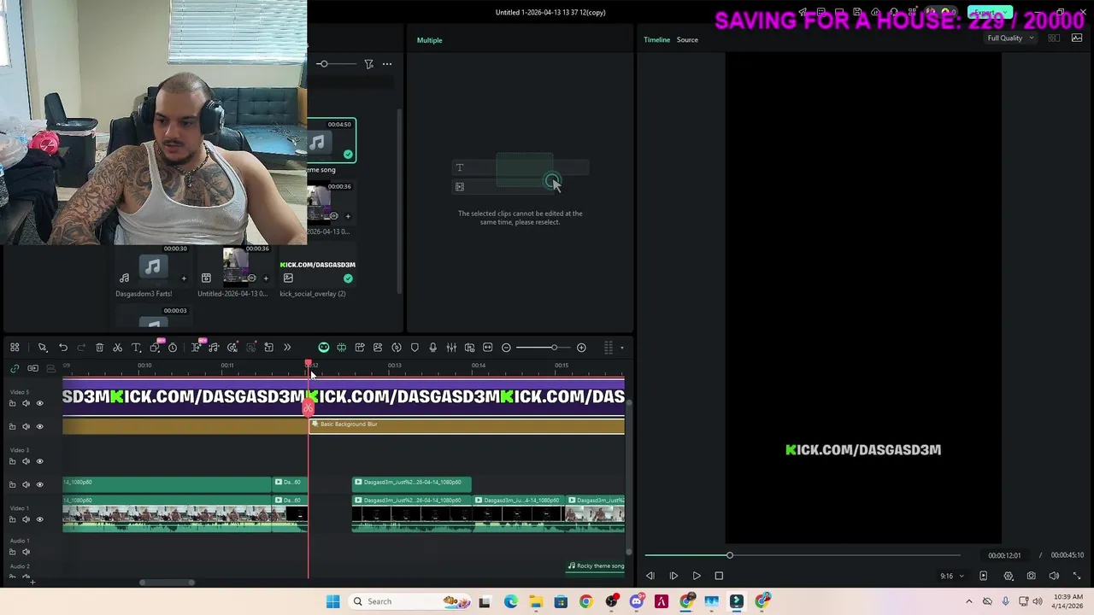Add a new track with plus icon
The width and height of the screenshot is (1094, 615).
click(32, 582)
